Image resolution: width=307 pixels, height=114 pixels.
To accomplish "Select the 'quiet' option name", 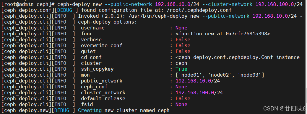I will point(88,51).
